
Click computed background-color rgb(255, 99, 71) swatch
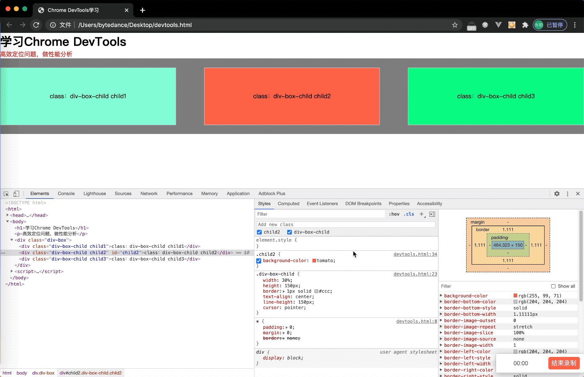[x=515, y=296]
